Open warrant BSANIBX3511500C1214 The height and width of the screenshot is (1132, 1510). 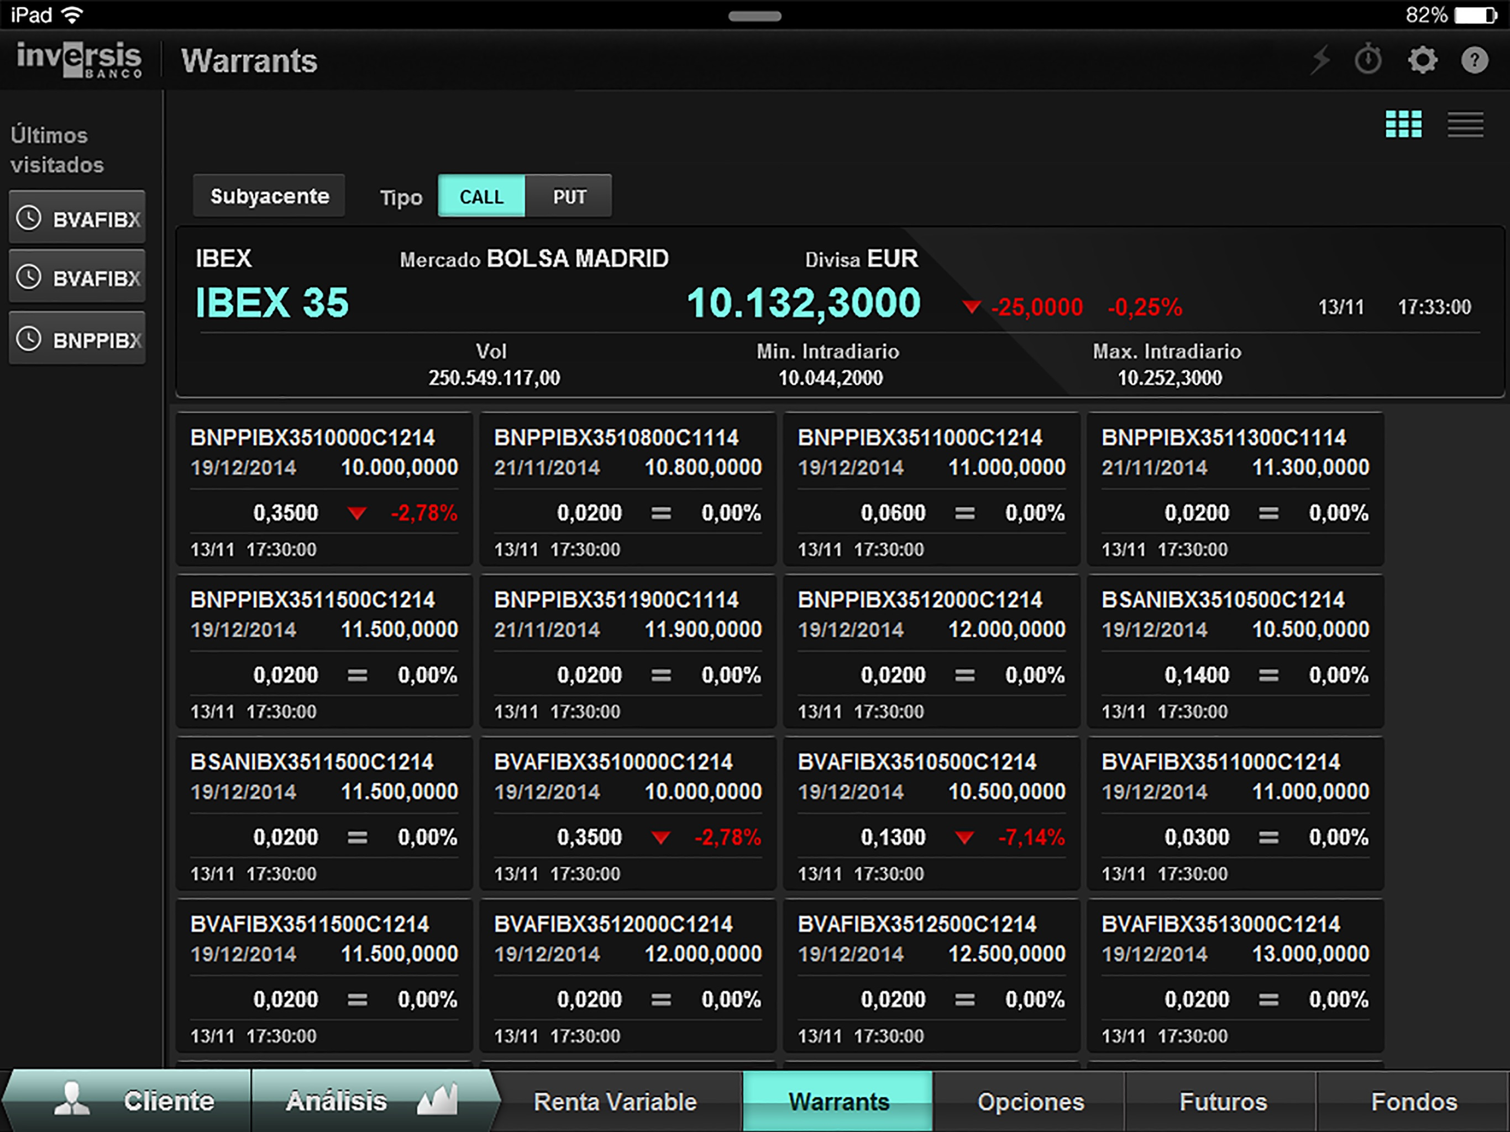coord(324,813)
